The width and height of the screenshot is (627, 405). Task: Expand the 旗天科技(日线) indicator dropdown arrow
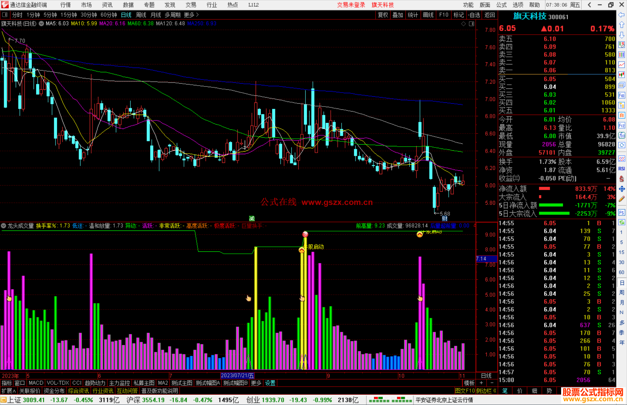click(x=42, y=24)
